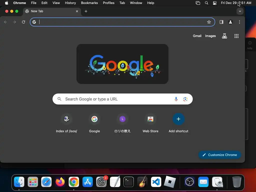Open the Window menu
Image resolution: width=256 pixels, height=192 pixels.
(136, 3)
